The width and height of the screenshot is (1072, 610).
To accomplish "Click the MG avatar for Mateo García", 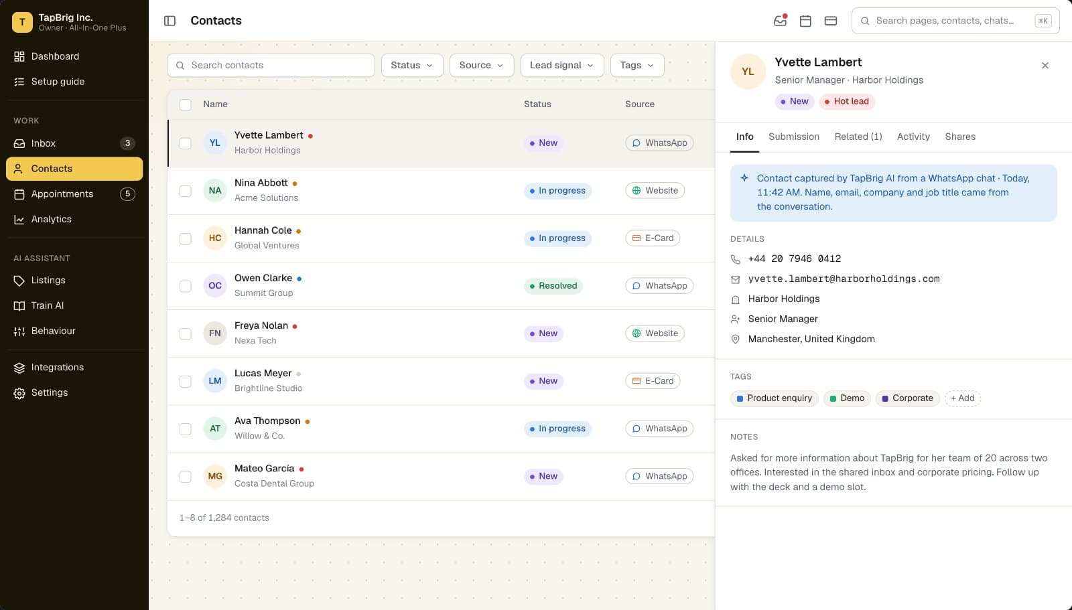I will [x=215, y=477].
